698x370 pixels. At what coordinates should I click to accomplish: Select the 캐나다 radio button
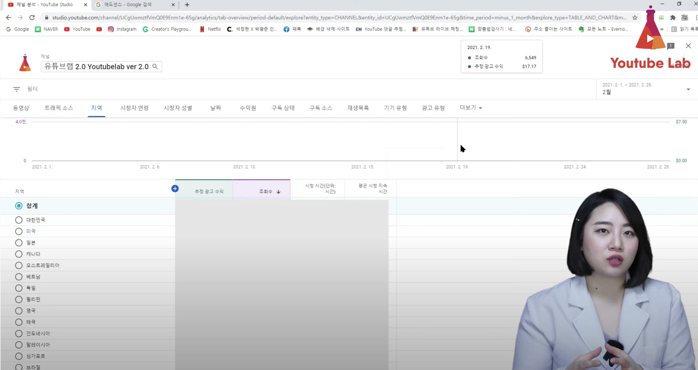pyautogui.click(x=19, y=254)
